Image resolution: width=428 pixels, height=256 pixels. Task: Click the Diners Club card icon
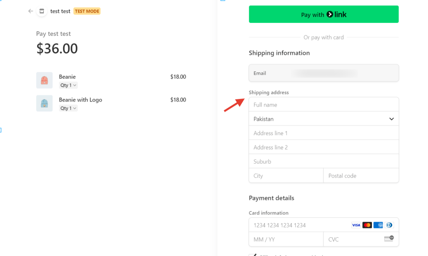389,225
